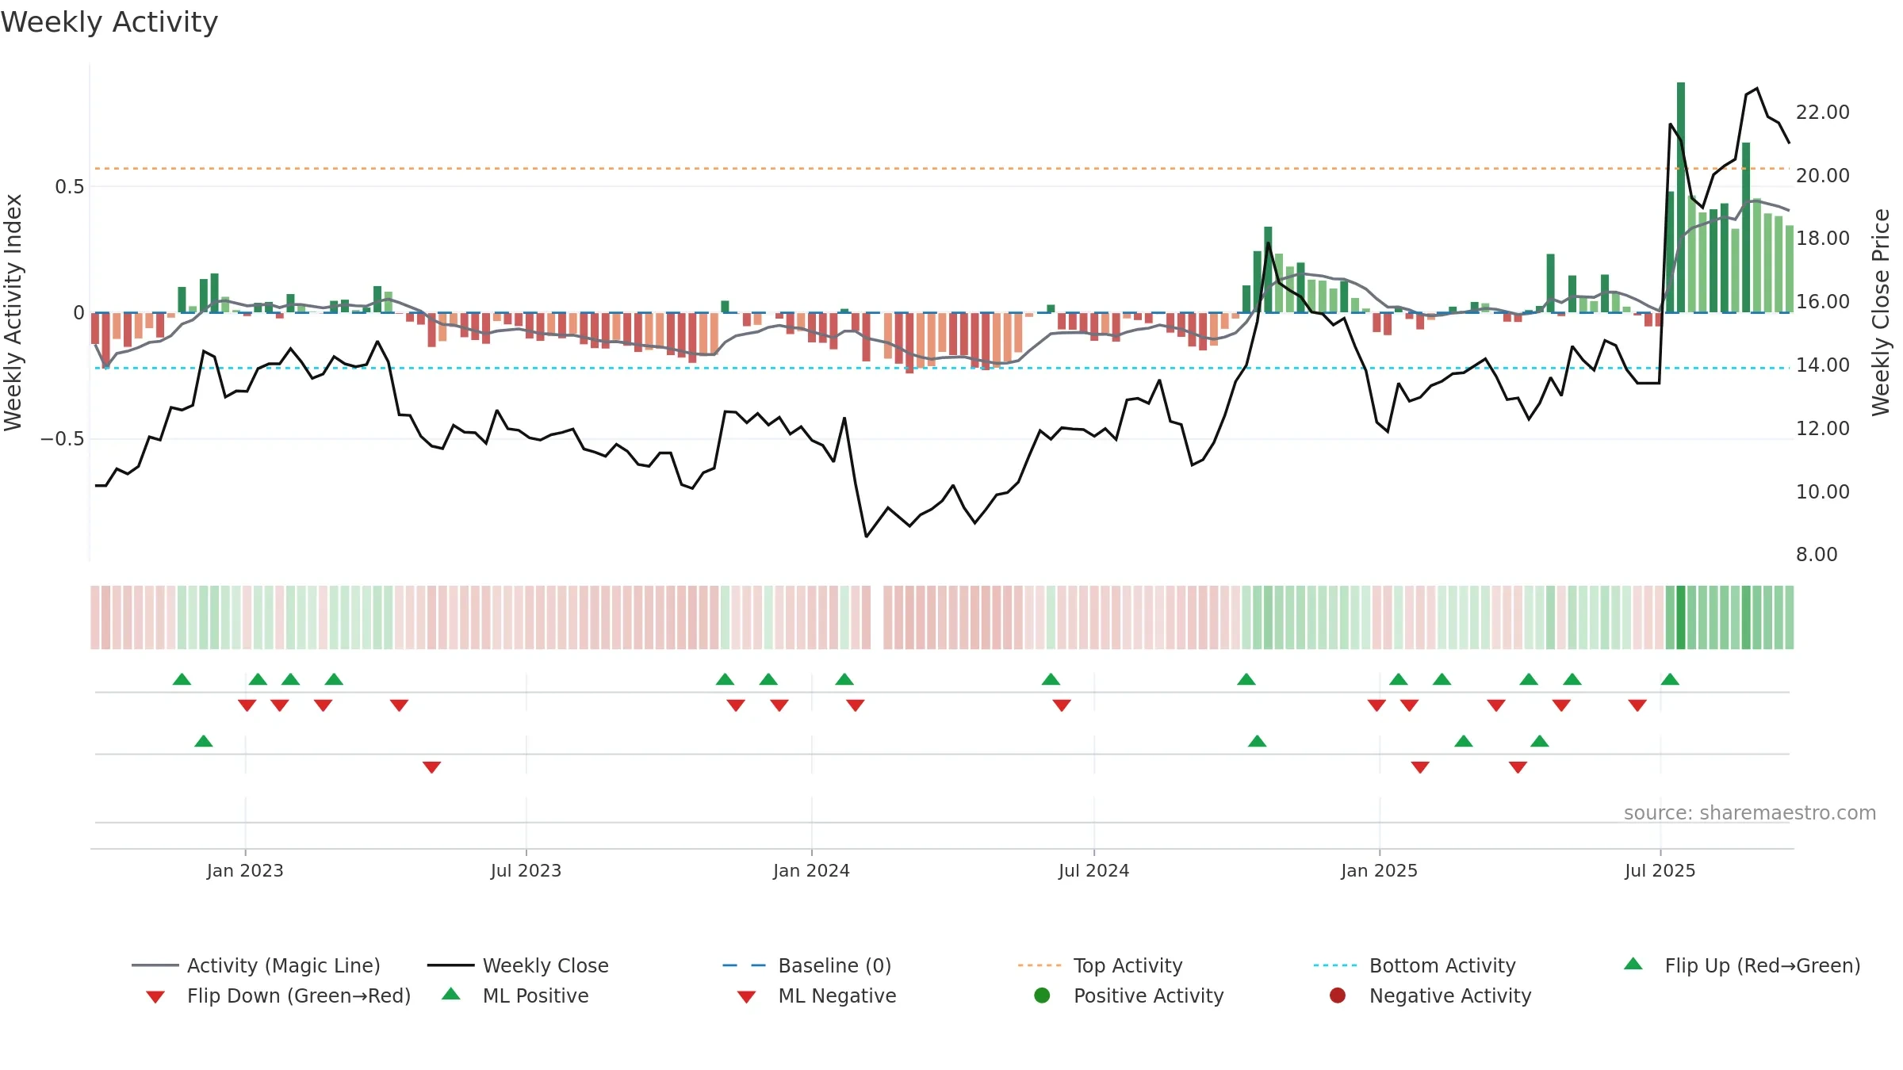The height and width of the screenshot is (1070, 1903).
Task: Toggle the Flip Up (Red→Green) legend entry
Action: coord(1741,965)
